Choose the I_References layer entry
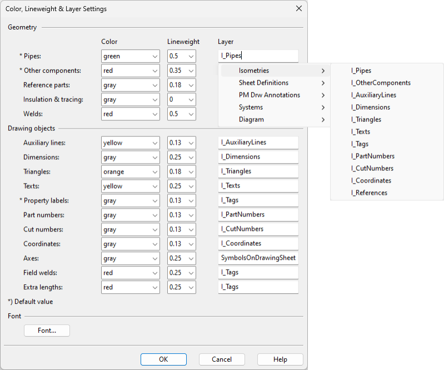Screen dimensions: 444x370 pos(370,193)
